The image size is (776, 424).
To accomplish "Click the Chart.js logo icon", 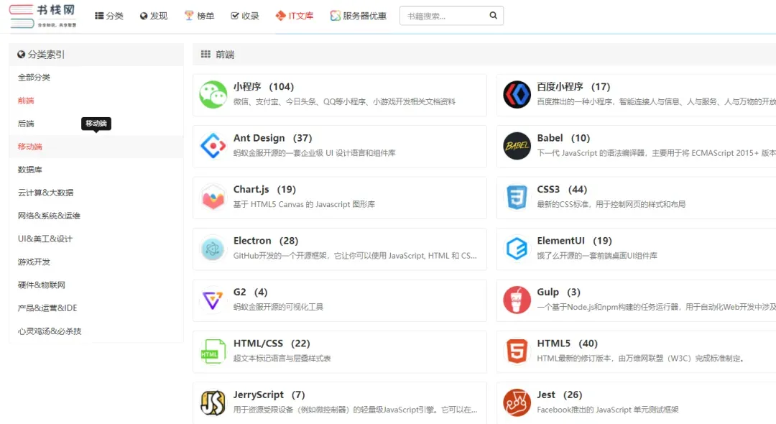I will (213, 198).
